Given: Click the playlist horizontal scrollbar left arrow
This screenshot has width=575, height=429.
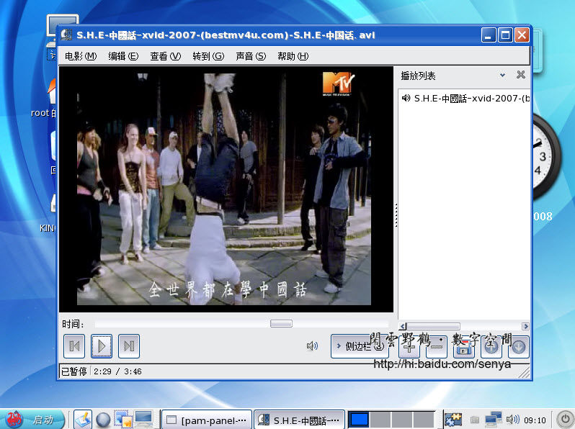Looking at the screenshot, I should tap(403, 326).
